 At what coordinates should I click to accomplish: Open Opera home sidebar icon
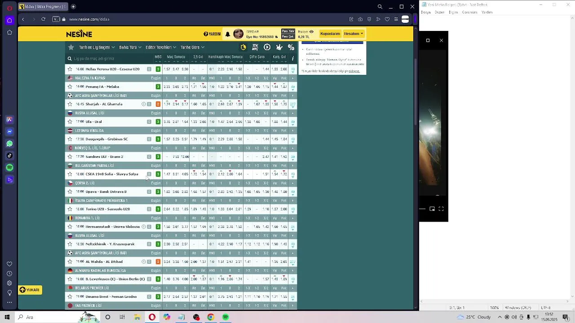click(x=9, y=20)
